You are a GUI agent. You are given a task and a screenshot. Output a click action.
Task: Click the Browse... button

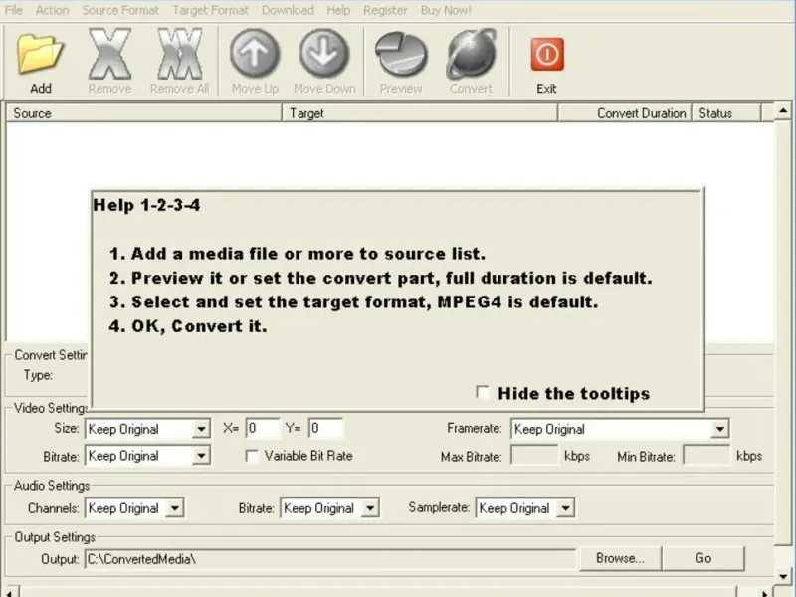620,558
